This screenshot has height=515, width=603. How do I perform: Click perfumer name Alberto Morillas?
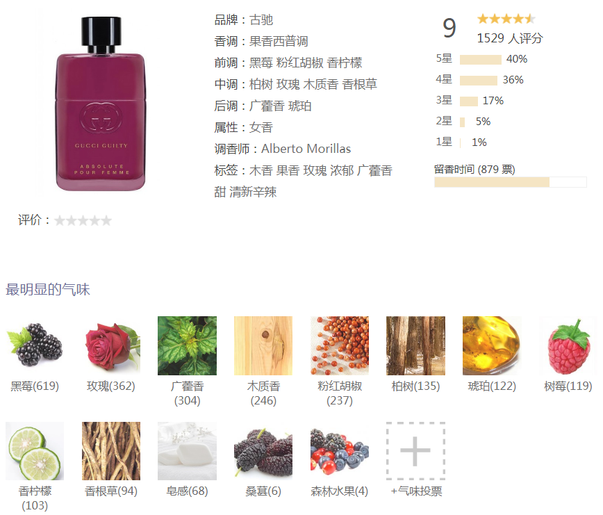[x=306, y=149]
